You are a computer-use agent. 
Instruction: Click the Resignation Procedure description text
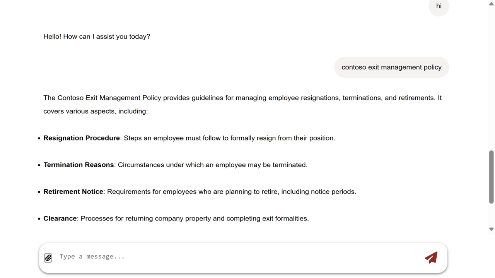point(229,138)
